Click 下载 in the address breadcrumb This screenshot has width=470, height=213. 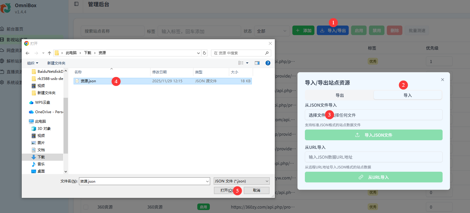click(x=88, y=53)
